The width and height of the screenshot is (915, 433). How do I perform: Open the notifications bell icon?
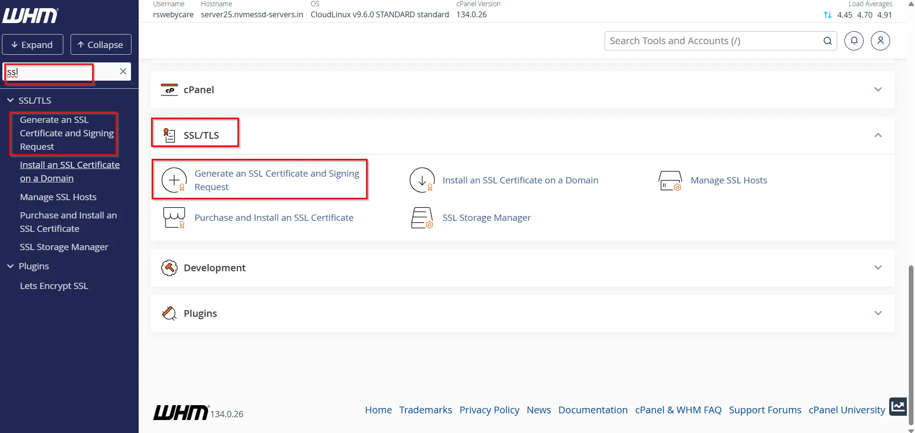point(854,41)
